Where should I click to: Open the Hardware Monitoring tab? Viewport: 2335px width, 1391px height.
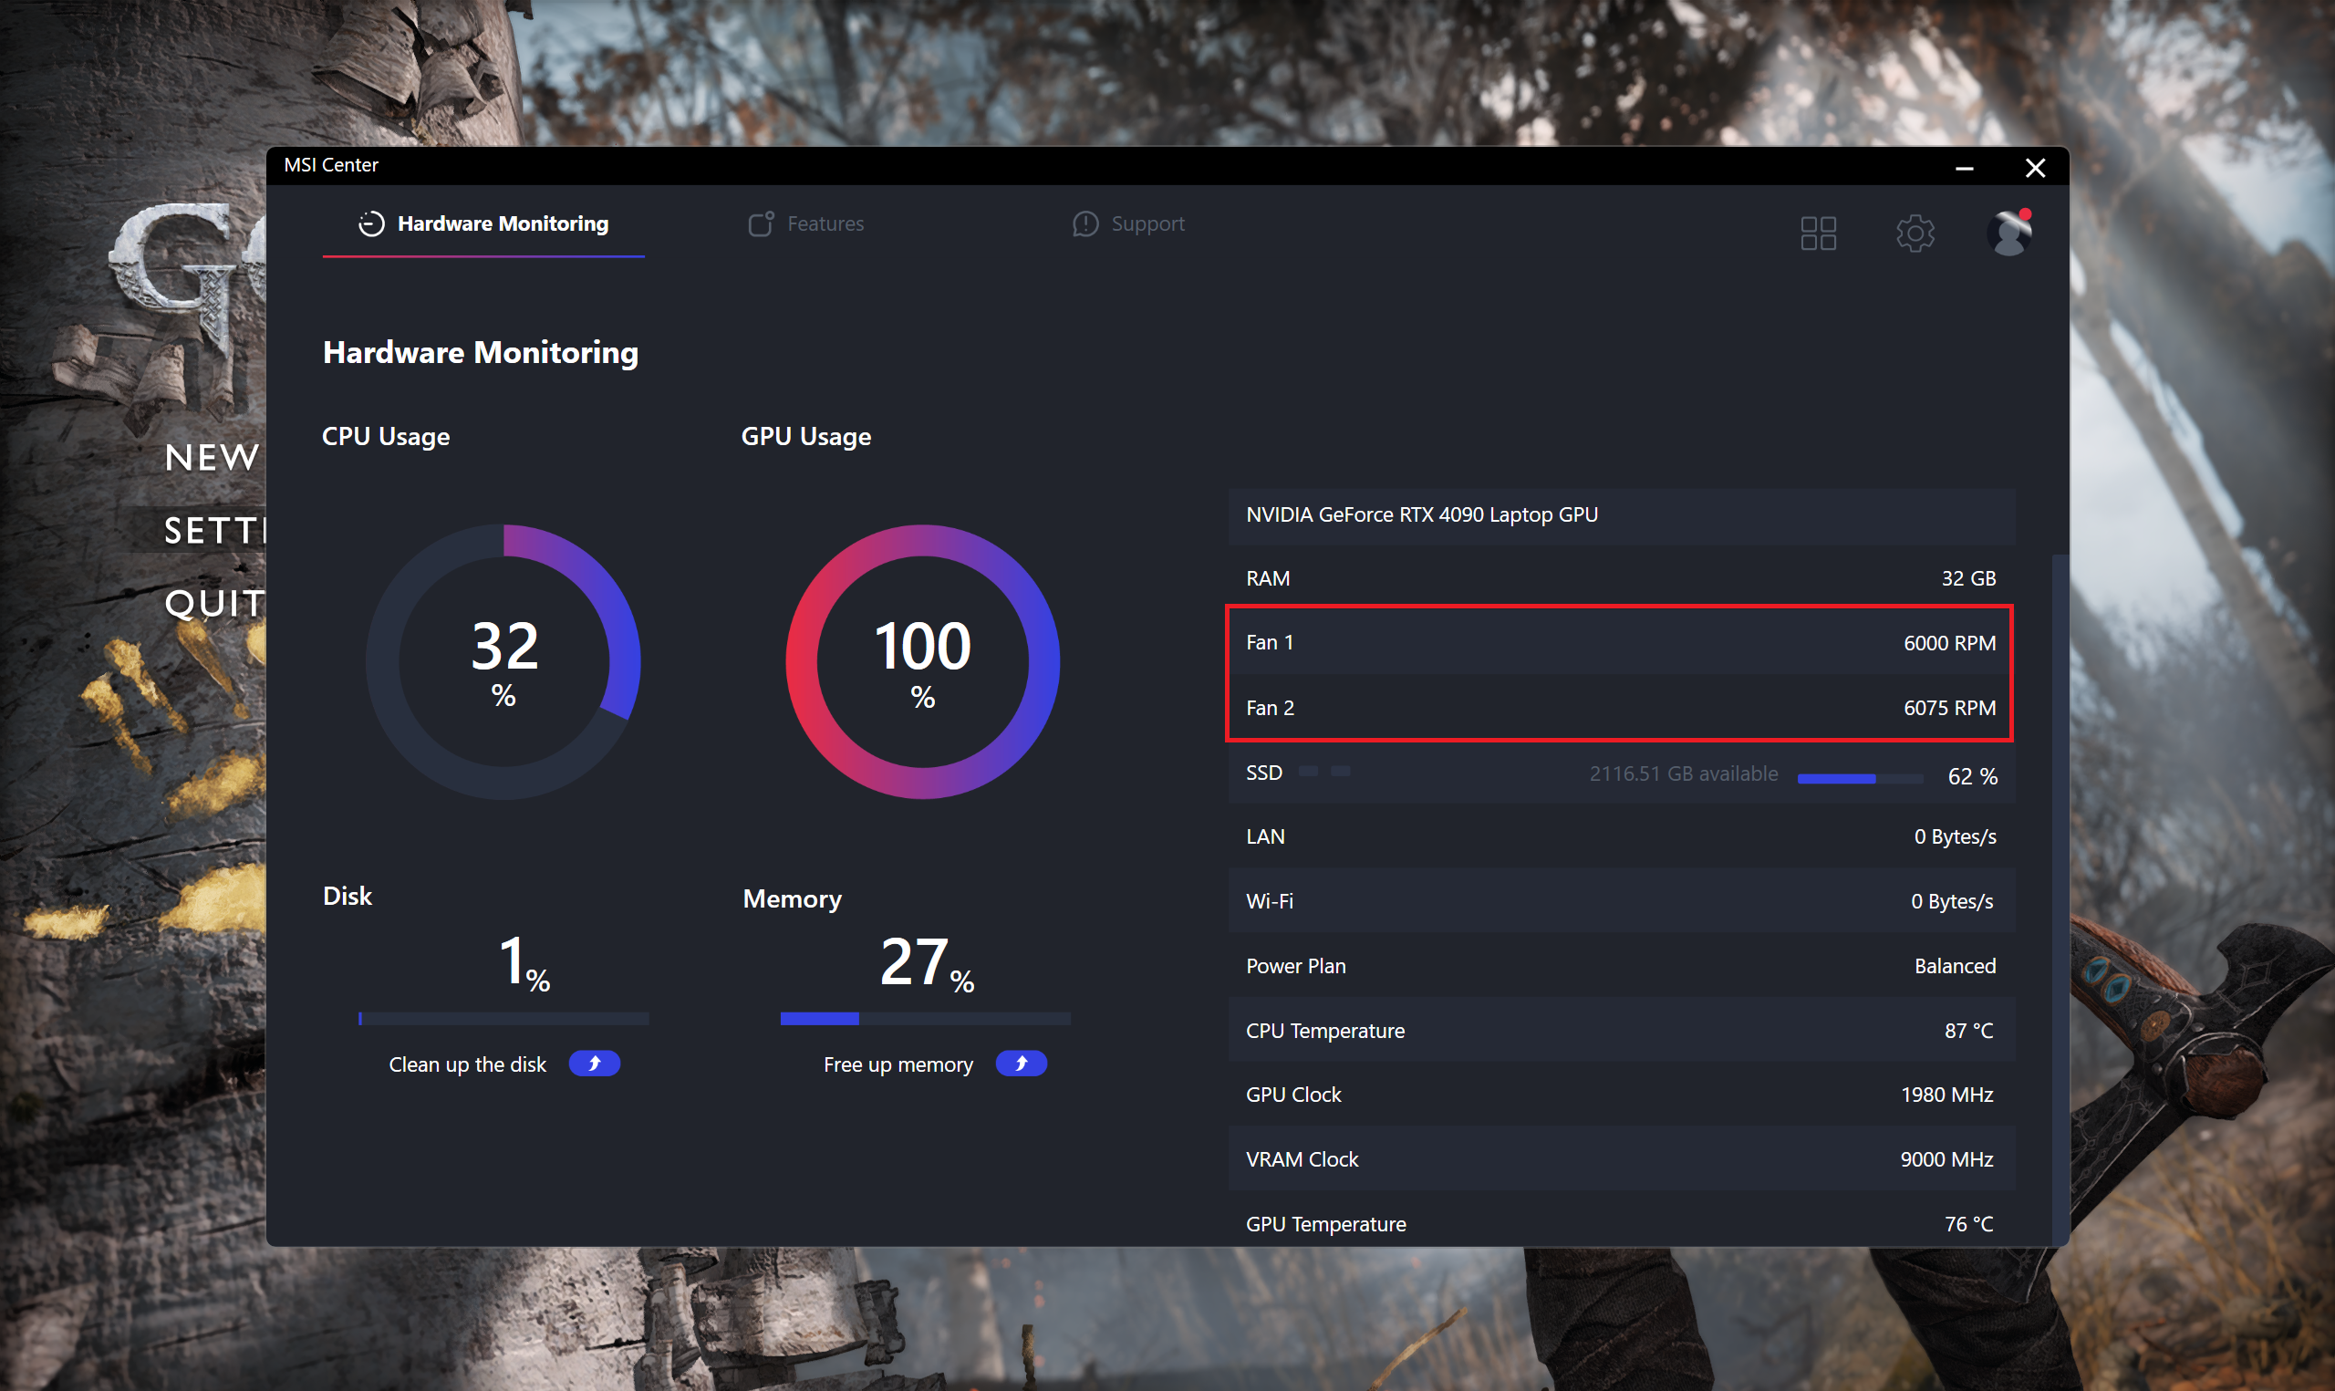[483, 223]
